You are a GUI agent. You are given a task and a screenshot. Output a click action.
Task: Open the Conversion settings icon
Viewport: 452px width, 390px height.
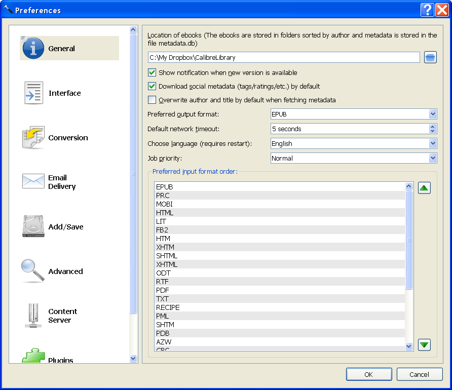click(33, 138)
